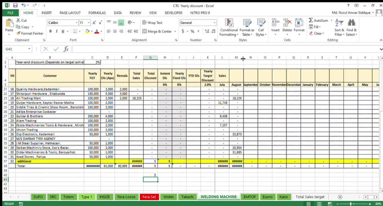This screenshot has width=383, height=206.
Task: Expand the Merge & Center dropdown arrow
Action: pos(175,31)
